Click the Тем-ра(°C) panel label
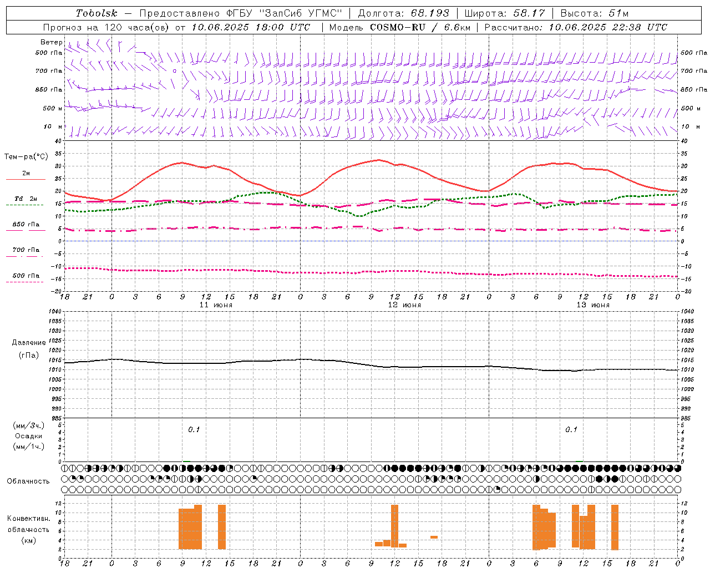The height and width of the screenshot is (568, 710). [x=26, y=157]
